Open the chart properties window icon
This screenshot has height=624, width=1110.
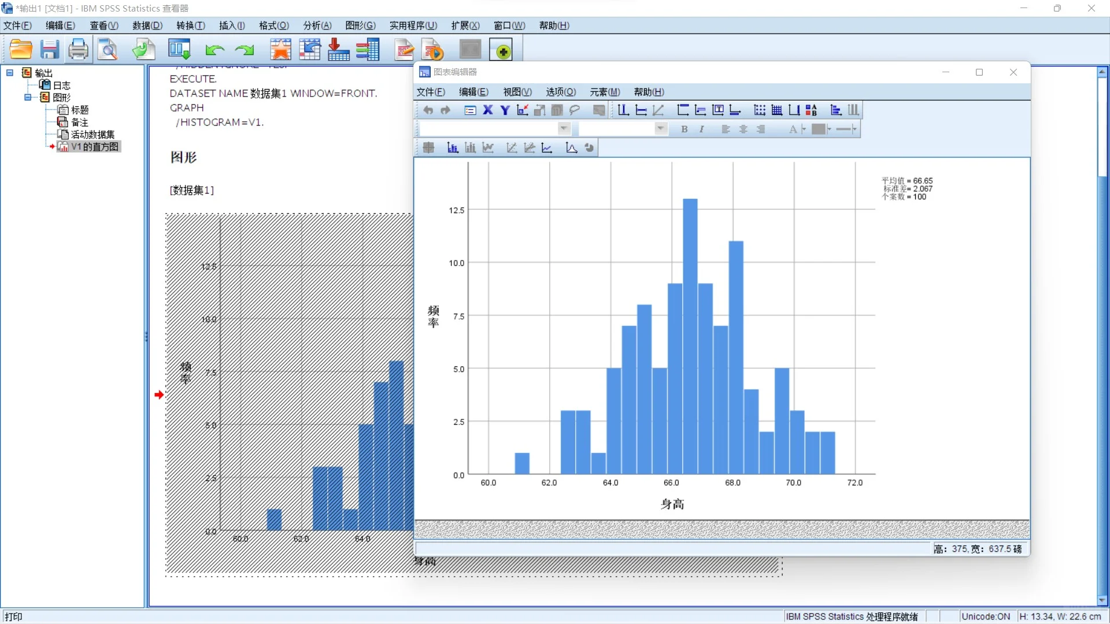pyautogui.click(x=470, y=110)
